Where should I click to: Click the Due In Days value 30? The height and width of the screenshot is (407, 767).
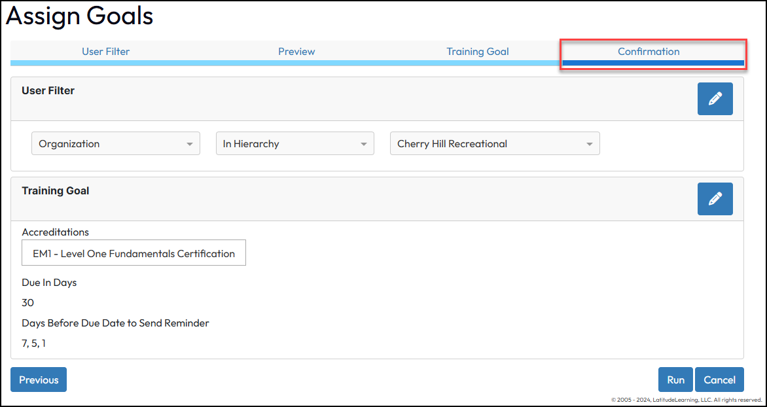(27, 303)
